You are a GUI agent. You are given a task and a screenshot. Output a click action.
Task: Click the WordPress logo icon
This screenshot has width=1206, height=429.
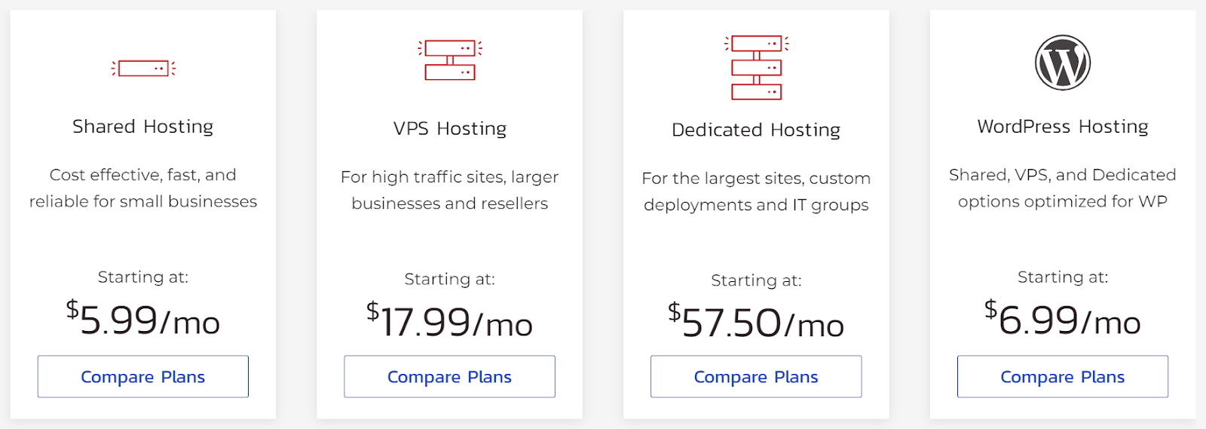click(x=1063, y=63)
